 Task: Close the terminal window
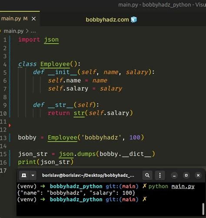(198, 175)
